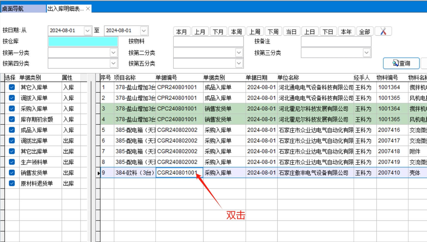The image size is (427, 242).
Task: Disable the 销售发货单 checkbox
Action: pyautogui.click(x=12, y=173)
